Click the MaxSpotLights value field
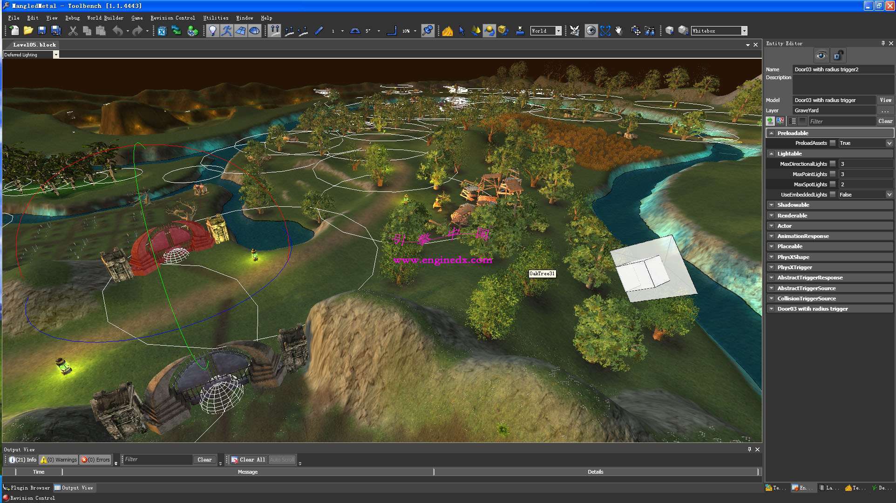Screen dimensions: 896x503 tap(866, 184)
